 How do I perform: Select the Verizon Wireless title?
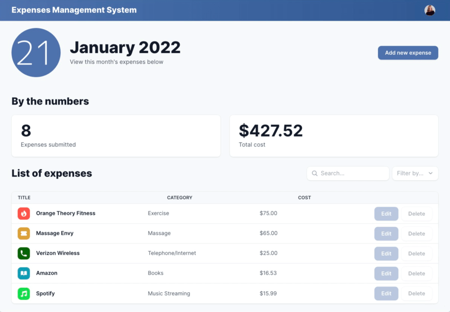point(58,253)
